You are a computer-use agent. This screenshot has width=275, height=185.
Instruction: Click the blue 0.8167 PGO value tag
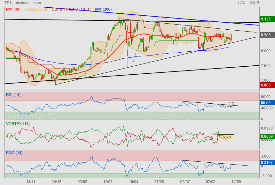click(x=267, y=162)
